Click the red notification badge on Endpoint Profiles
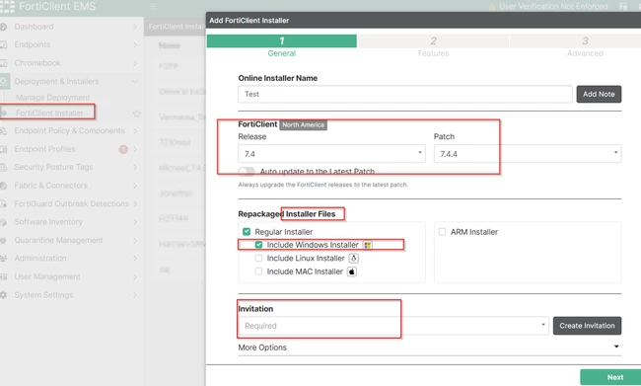Image resolution: width=641 pixels, height=386 pixels. 123,149
